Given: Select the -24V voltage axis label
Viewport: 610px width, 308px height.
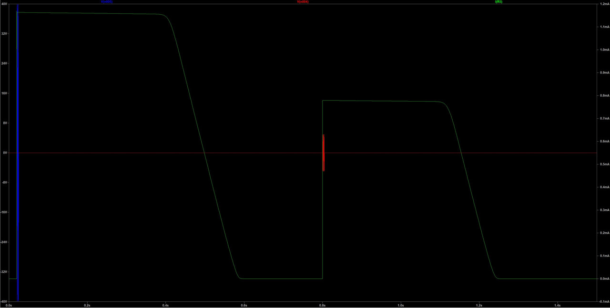Looking at the screenshot, I should [4, 242].
